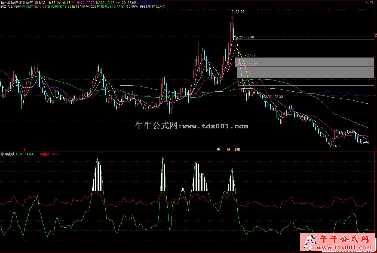Image resolution: width=377 pixels, height=253 pixels.
Task: Select the MA10: 17.11 label
Action: point(66,3)
